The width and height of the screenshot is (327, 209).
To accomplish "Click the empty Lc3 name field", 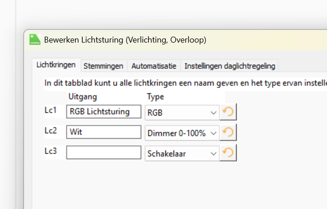I will [x=103, y=152].
